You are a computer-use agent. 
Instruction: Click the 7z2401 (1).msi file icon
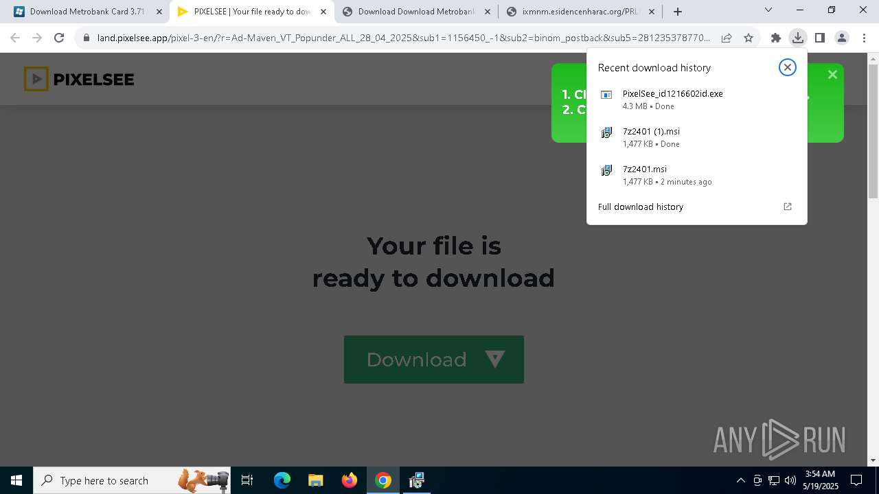(606, 132)
